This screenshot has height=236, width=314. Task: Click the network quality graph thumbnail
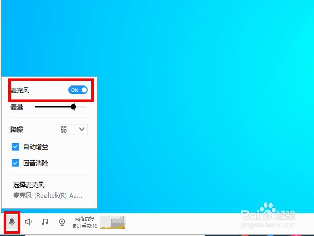click(113, 222)
